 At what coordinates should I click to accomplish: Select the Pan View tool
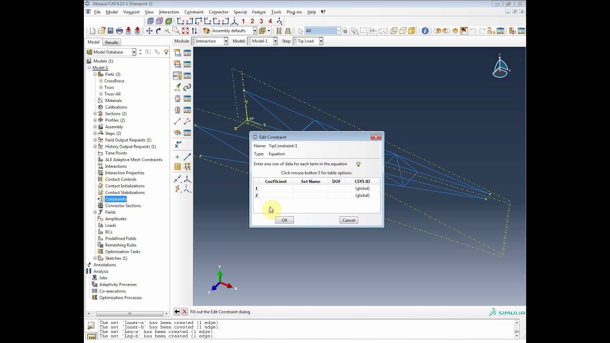(x=149, y=30)
